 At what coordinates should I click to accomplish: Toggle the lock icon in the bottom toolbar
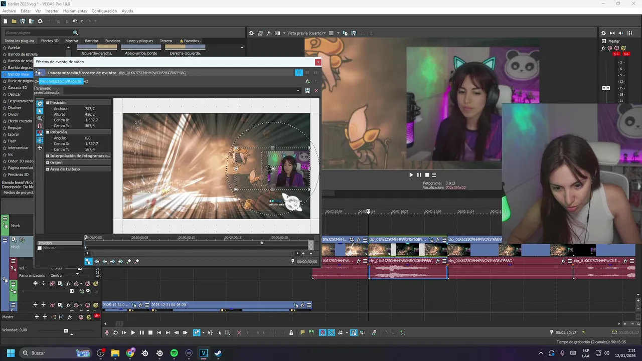pyautogui.click(x=291, y=332)
